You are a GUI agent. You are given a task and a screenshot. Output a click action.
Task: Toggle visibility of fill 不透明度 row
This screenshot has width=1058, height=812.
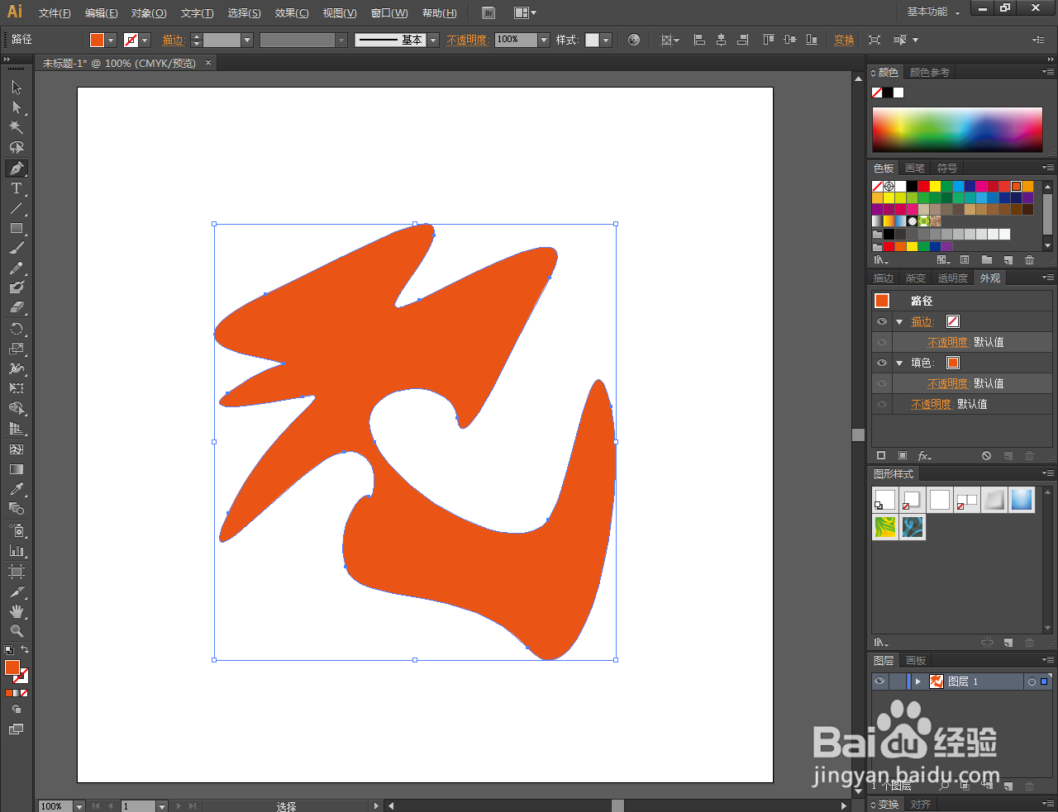(x=882, y=383)
